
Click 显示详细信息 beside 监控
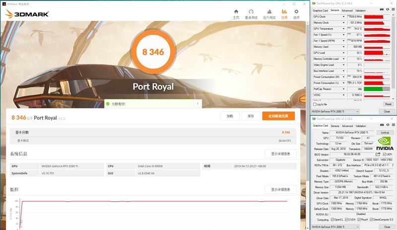(x=280, y=189)
